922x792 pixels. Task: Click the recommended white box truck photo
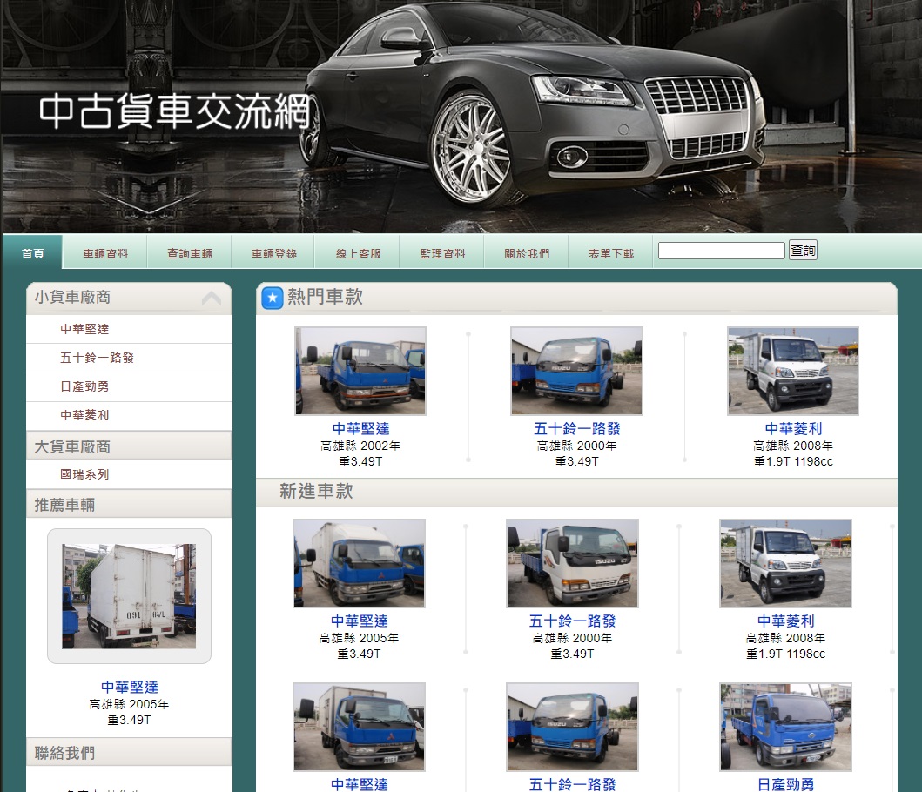129,596
